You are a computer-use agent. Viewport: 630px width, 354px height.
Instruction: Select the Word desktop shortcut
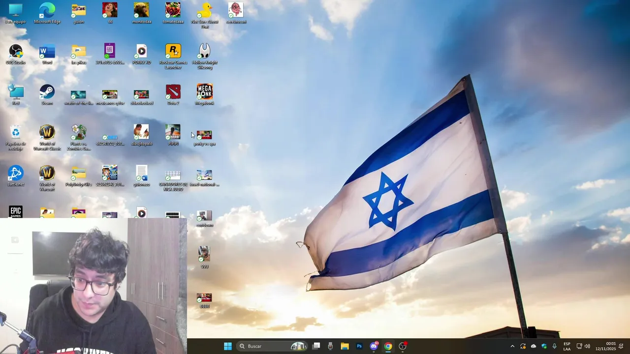click(x=47, y=54)
